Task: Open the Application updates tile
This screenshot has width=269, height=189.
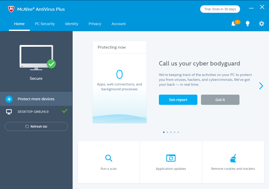Action: [x=171, y=162]
